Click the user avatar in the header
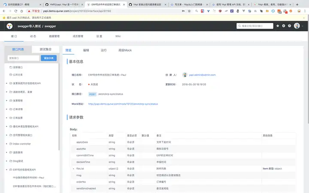309x193 pixels. click(x=297, y=26)
